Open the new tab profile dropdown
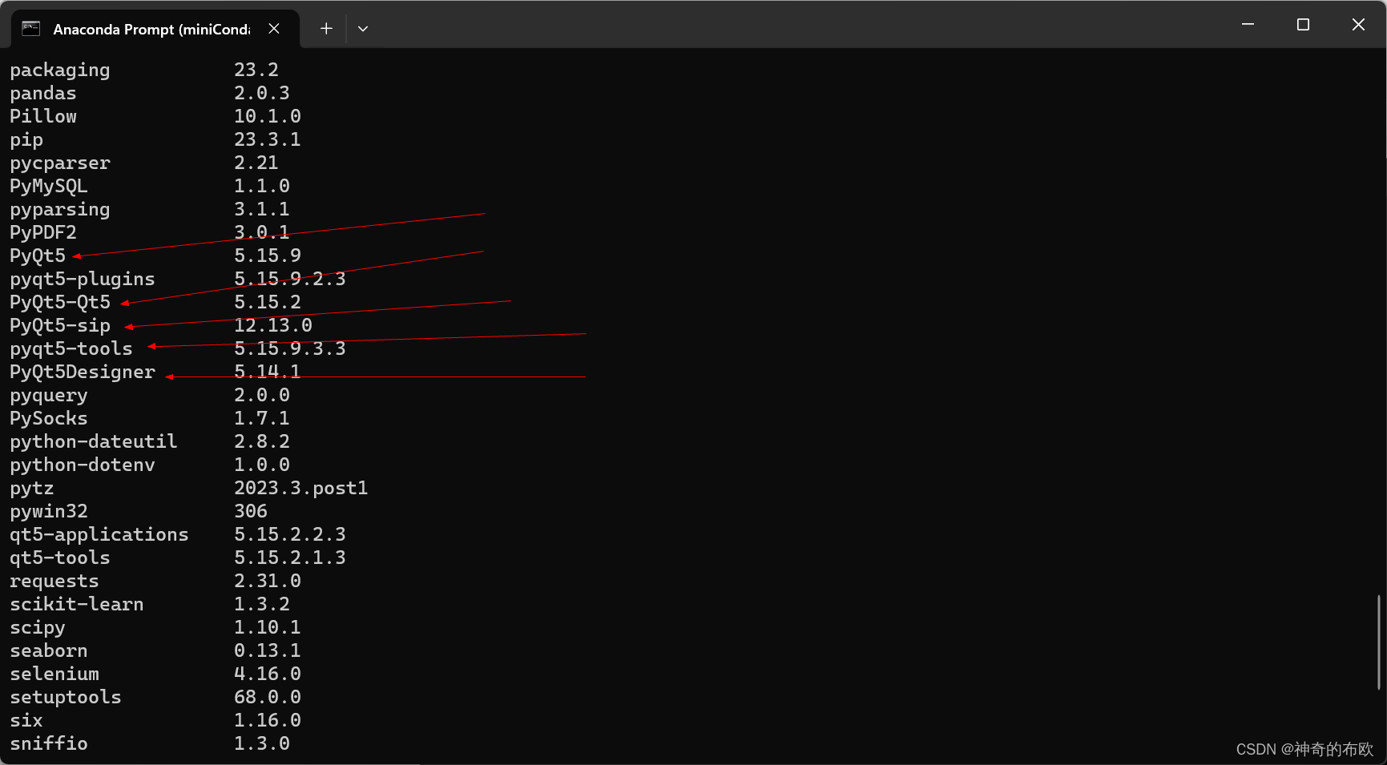The width and height of the screenshot is (1387, 765). (363, 29)
